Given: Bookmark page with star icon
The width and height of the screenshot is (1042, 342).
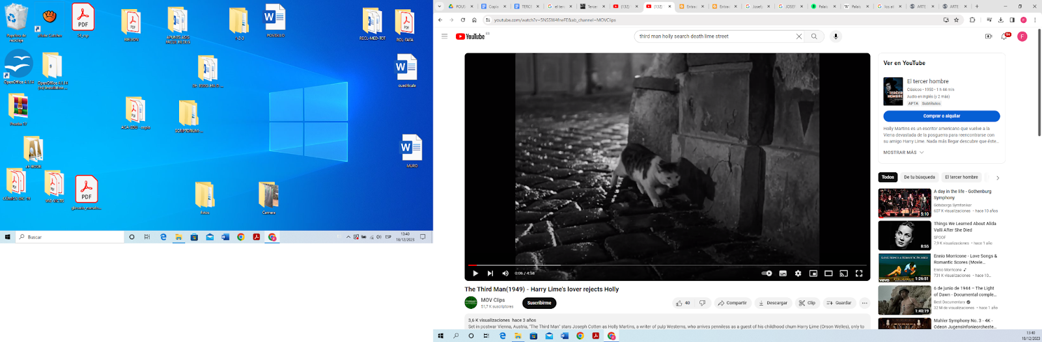Looking at the screenshot, I should point(956,20).
